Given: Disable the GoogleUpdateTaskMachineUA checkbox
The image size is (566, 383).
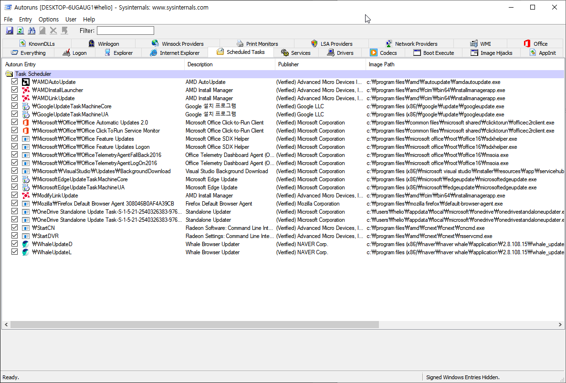Looking at the screenshot, I should (14, 114).
